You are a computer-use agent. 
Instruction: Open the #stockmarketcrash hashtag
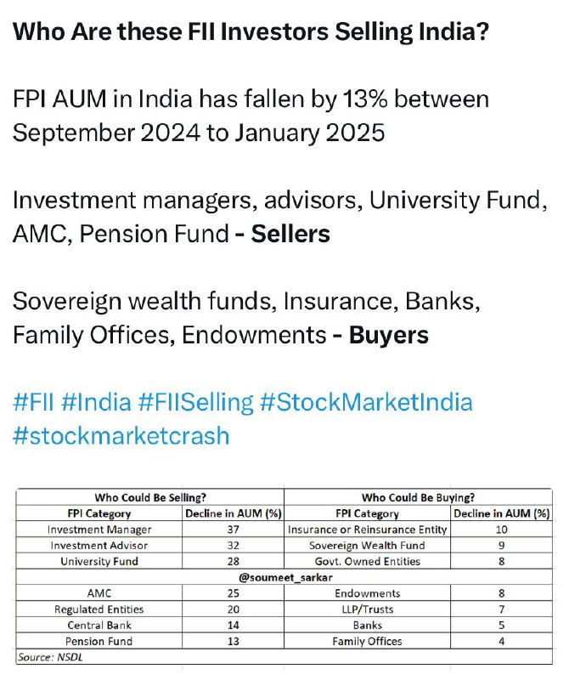(121, 435)
